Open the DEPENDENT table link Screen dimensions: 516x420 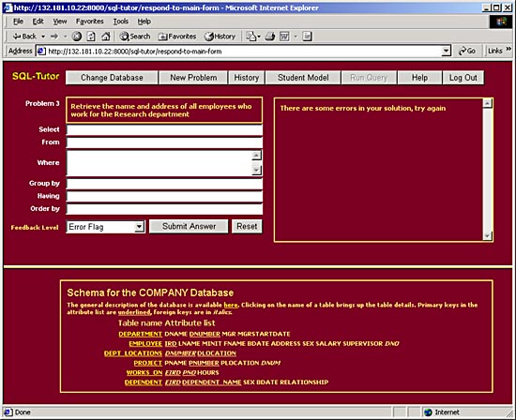(x=144, y=382)
